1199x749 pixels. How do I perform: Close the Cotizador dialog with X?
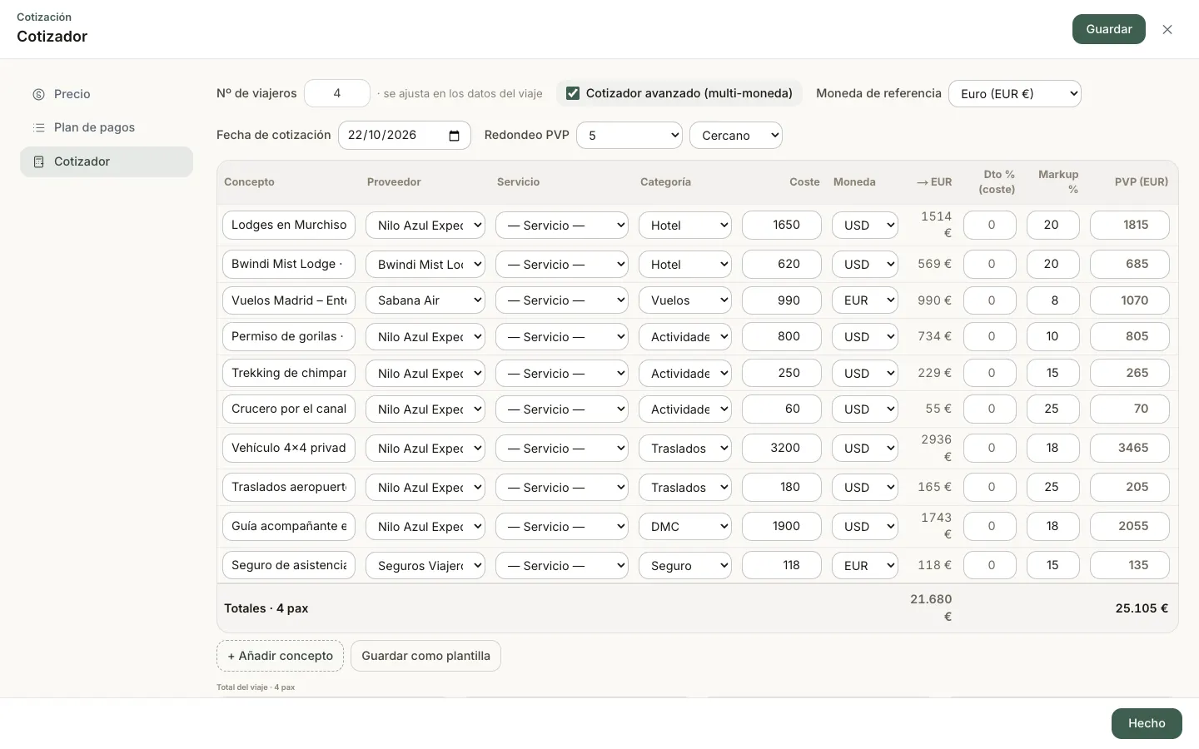point(1167,29)
